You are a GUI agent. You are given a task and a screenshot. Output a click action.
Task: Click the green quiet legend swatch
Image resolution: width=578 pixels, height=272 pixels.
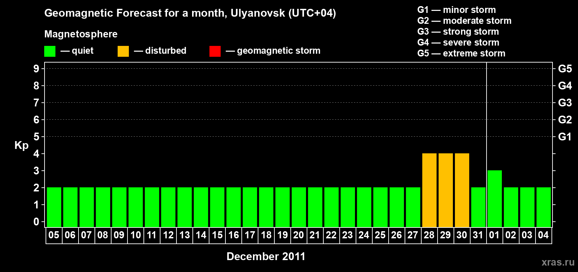50,51
